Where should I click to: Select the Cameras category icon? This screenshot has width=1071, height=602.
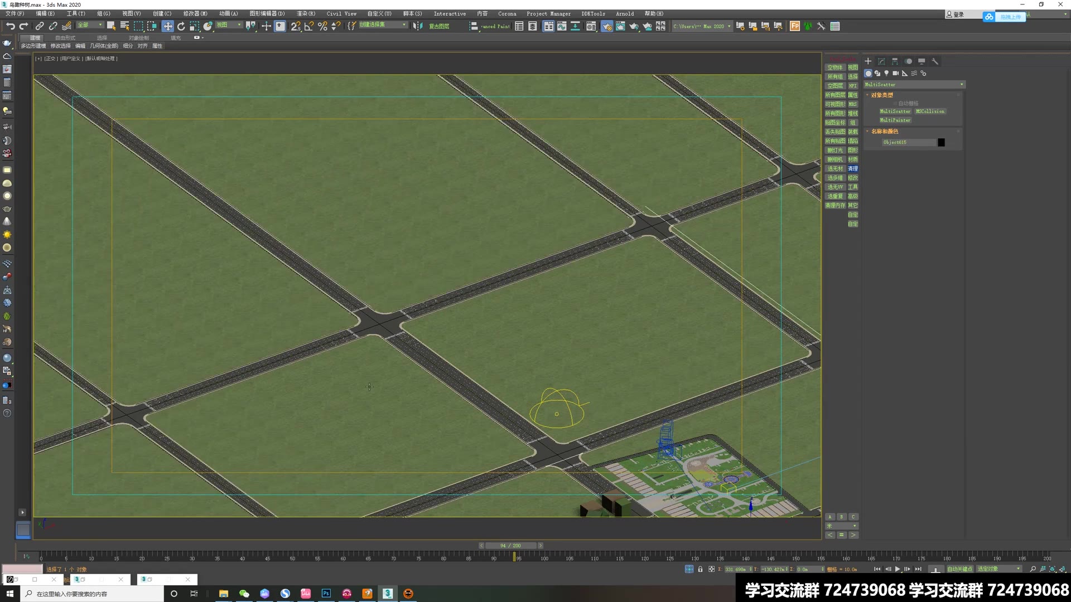pyautogui.click(x=895, y=74)
